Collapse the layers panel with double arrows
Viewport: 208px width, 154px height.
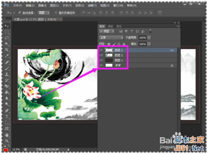tap(175, 23)
